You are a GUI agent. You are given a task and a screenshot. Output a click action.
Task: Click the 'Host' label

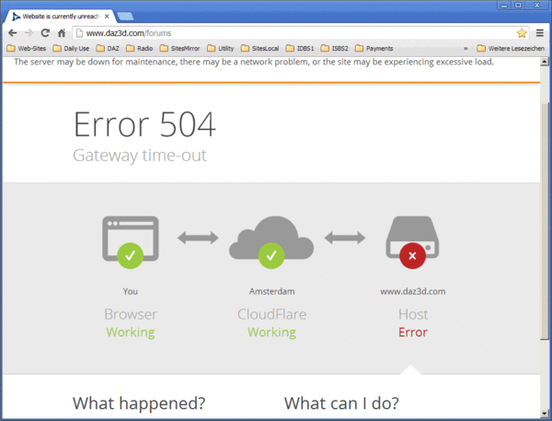(x=413, y=314)
